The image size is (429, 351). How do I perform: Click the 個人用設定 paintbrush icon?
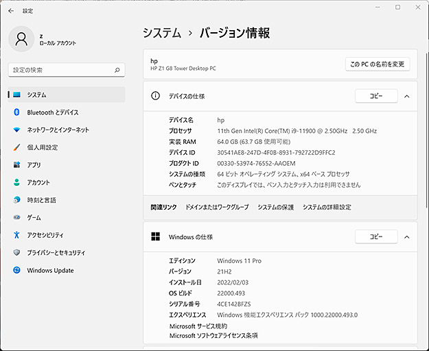[x=17, y=147]
